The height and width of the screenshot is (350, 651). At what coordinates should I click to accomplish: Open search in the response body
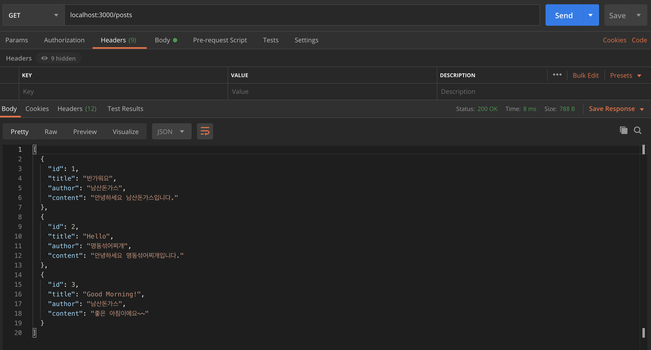click(638, 131)
